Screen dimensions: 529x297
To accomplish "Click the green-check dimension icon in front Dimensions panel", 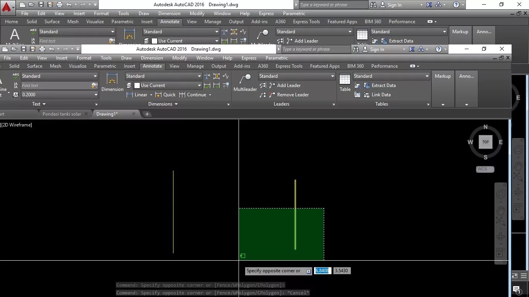I will pyautogui.click(x=207, y=85).
